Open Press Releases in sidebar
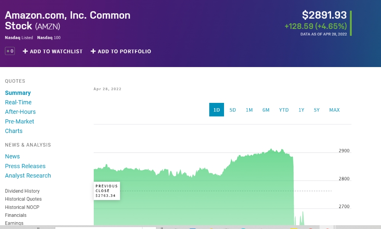Viewport: 381px width, 229px height. click(25, 166)
